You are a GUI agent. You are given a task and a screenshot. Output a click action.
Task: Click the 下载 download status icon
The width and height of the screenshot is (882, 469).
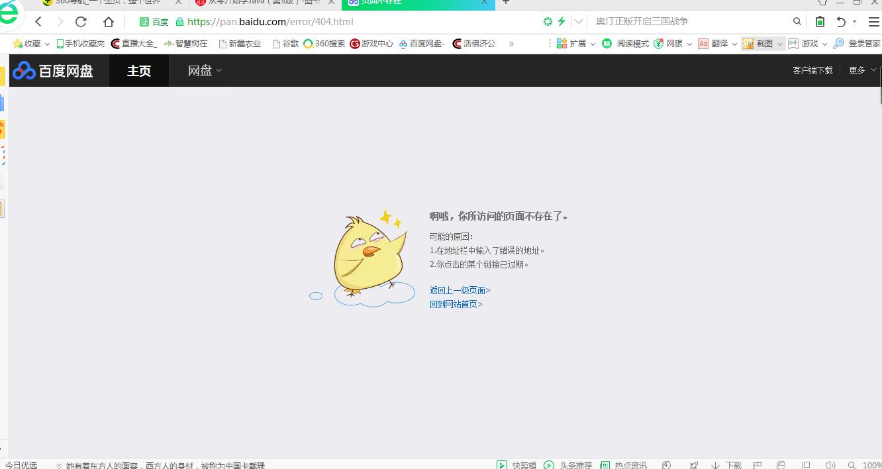tap(726, 465)
